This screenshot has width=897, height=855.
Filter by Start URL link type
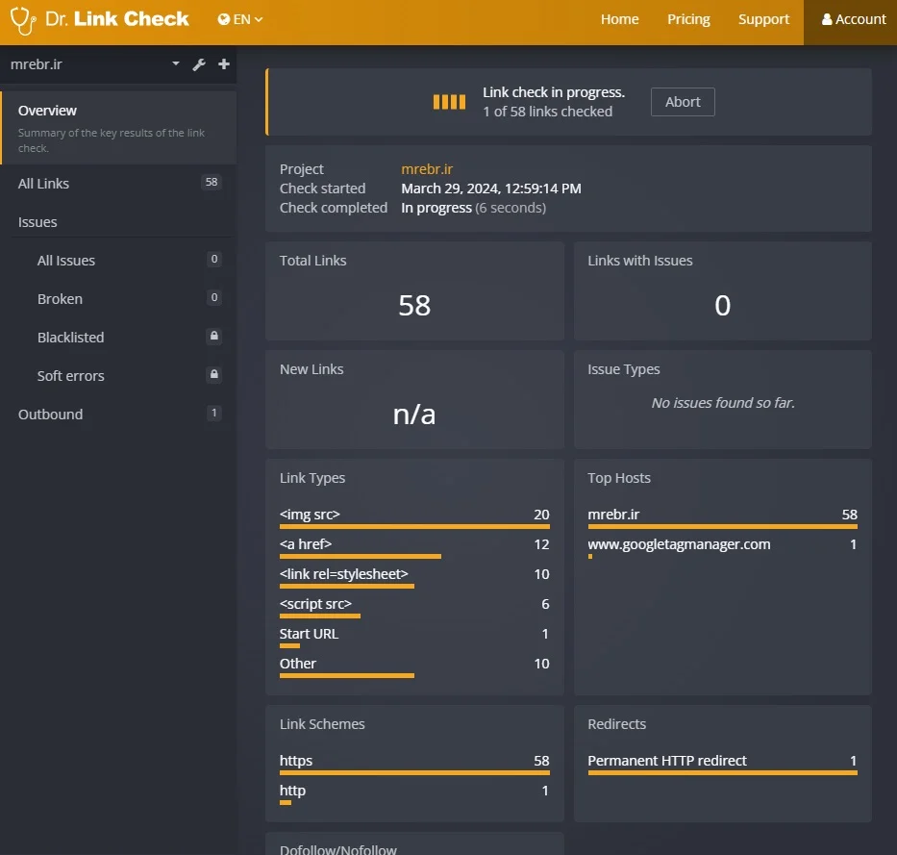[x=414, y=636]
